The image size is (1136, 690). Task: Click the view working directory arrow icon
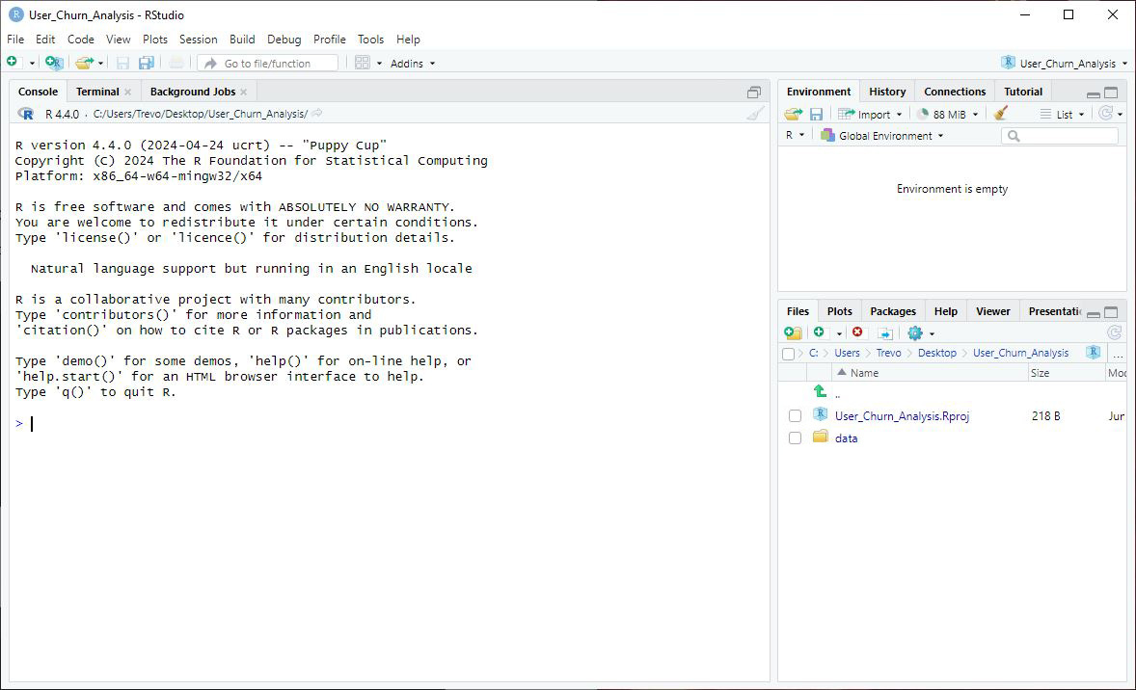317,113
